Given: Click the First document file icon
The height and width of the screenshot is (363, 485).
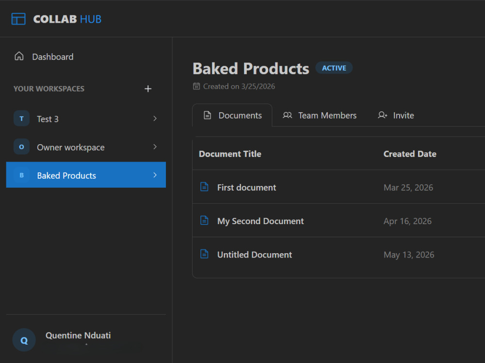Looking at the screenshot, I should pyautogui.click(x=204, y=187).
